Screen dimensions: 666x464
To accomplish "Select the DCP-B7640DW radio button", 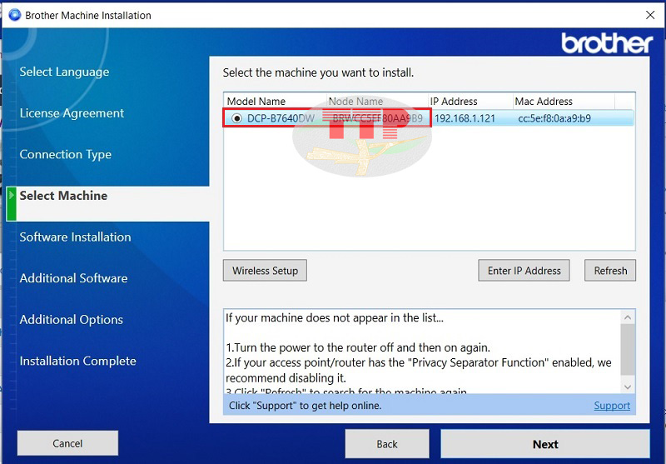I will (236, 118).
